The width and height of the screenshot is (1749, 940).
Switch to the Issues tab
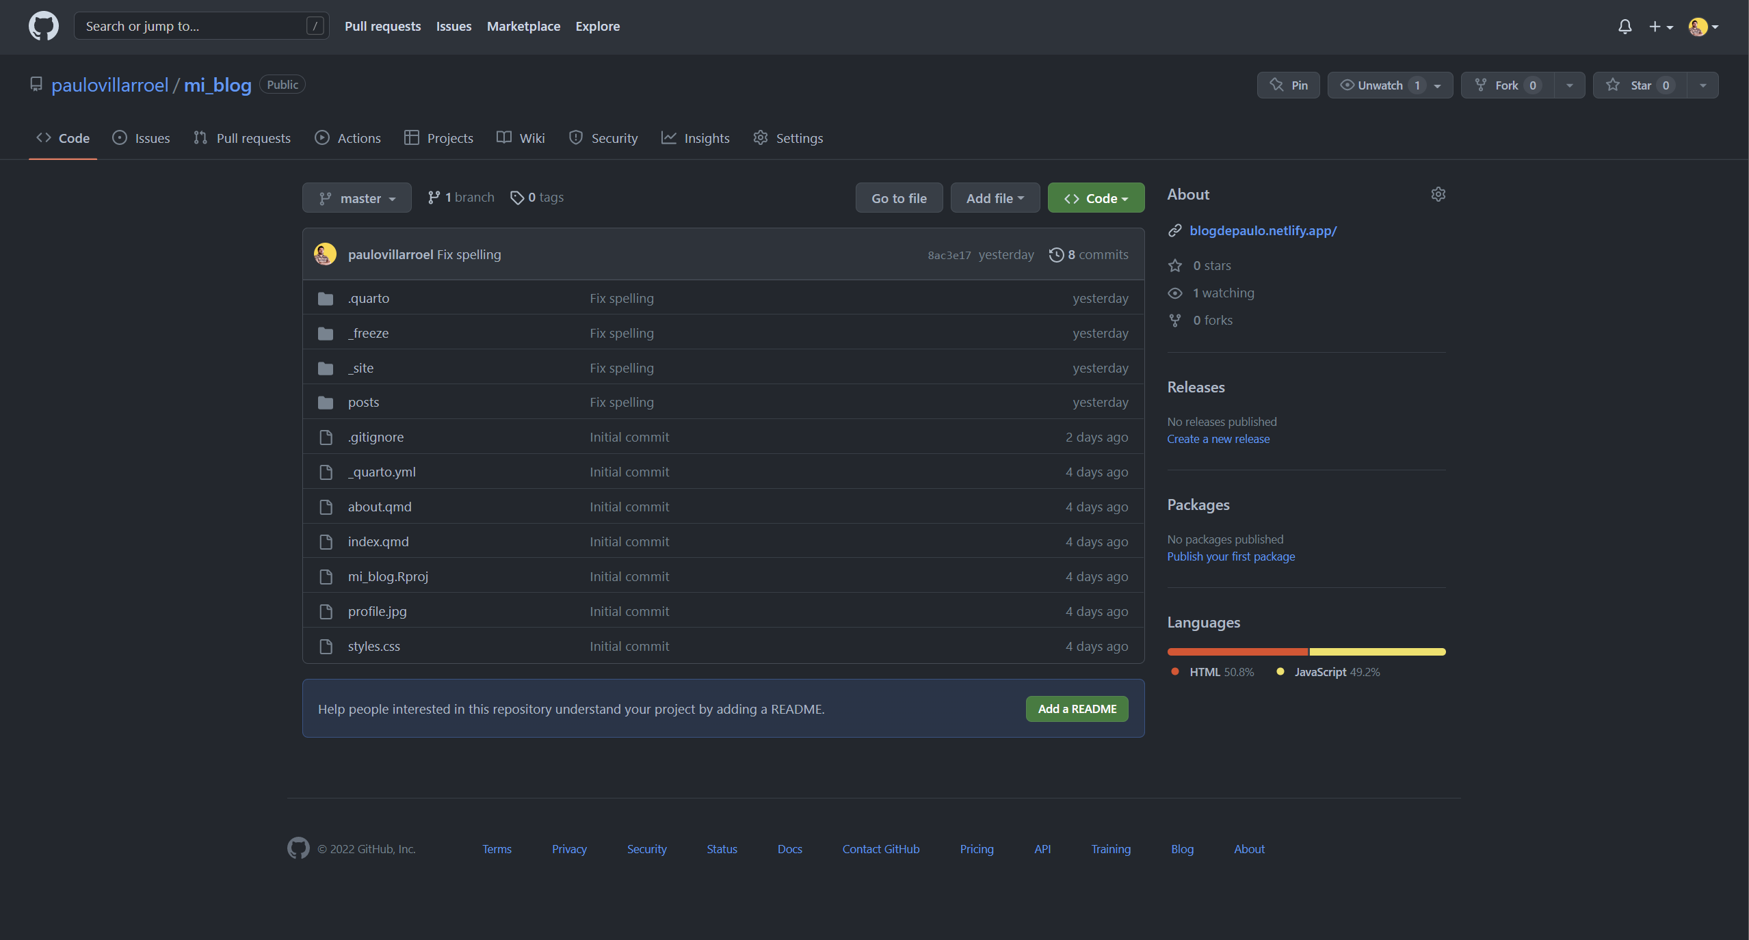[x=141, y=138]
